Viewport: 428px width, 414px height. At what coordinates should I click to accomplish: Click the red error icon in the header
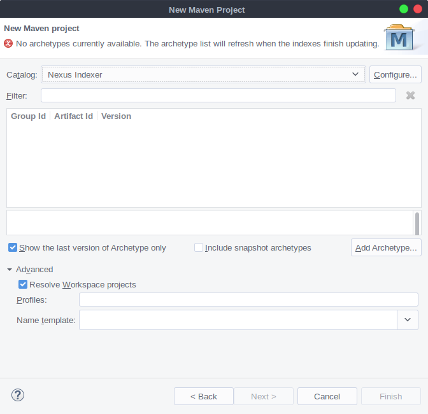tap(8, 43)
